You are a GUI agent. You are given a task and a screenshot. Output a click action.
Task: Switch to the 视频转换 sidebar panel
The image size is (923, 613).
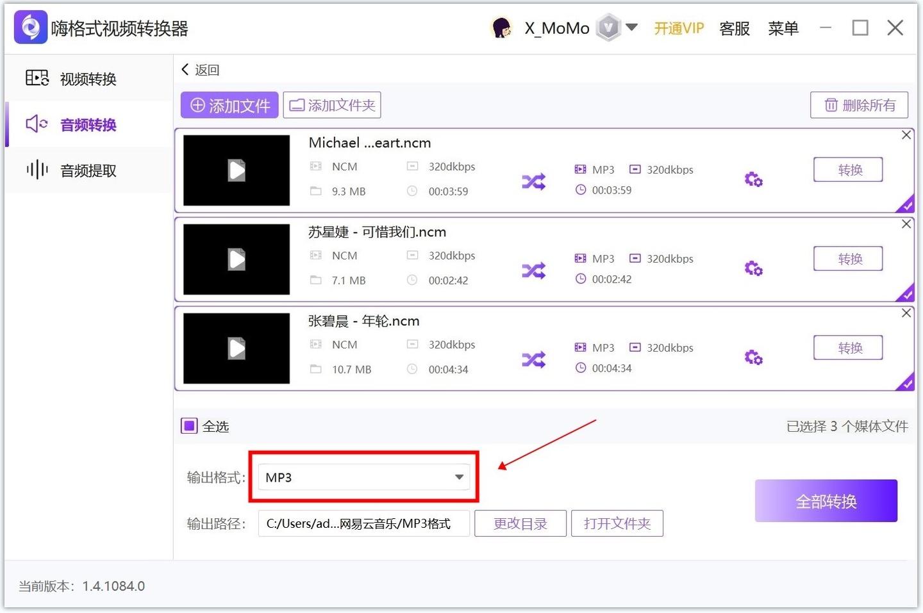pyautogui.click(x=87, y=78)
